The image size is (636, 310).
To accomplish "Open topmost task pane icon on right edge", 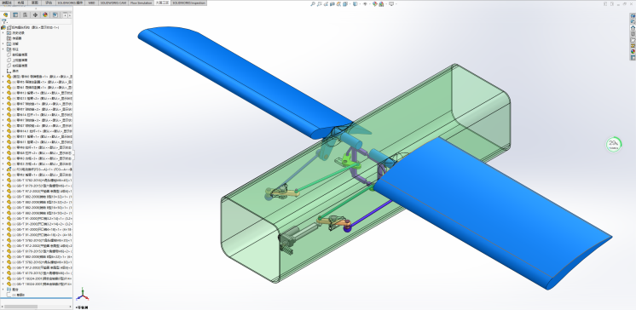I will 633,16.
